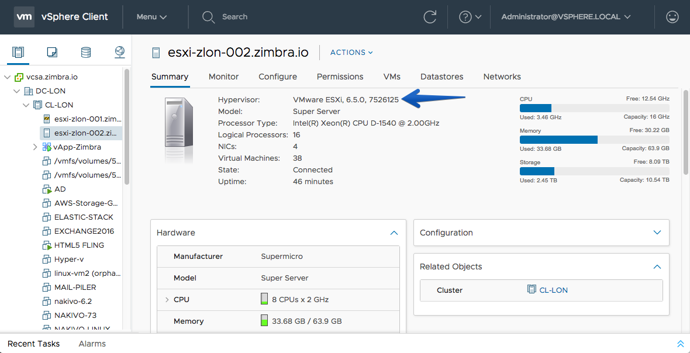Open the Help question mark menu
Screen dimensions: 690x353
click(470, 17)
